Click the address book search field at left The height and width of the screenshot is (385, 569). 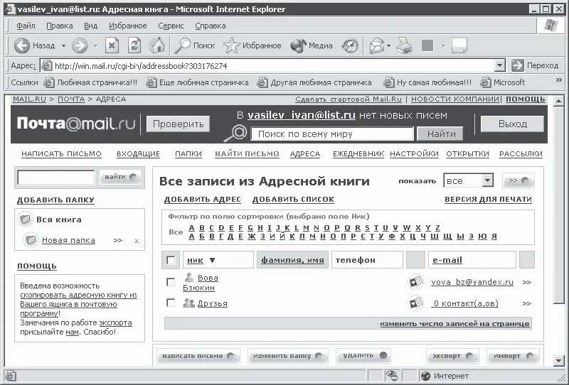click(56, 178)
